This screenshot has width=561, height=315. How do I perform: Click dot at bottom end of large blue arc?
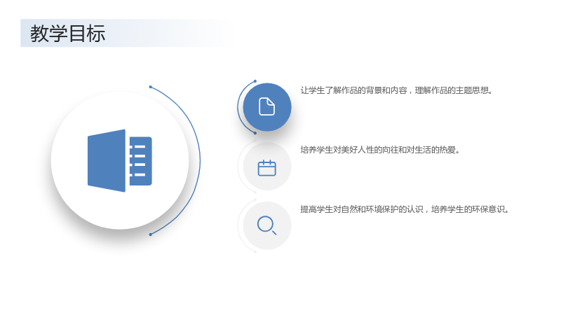point(151,234)
